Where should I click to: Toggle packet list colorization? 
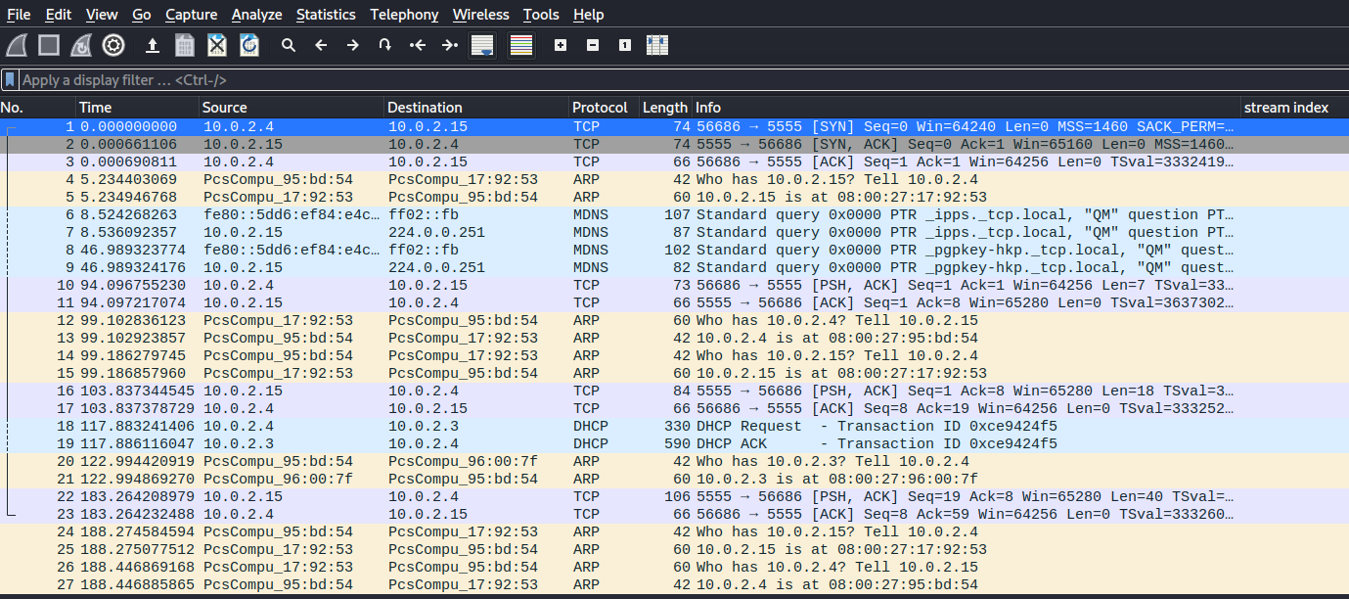[x=521, y=45]
